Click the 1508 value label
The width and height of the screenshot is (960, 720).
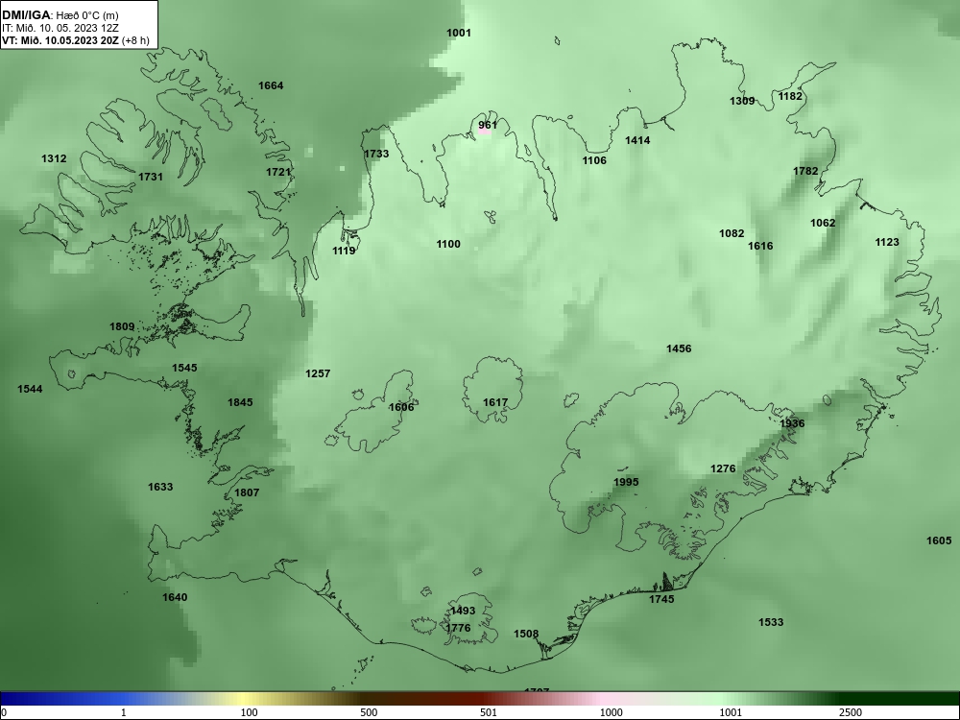click(526, 634)
